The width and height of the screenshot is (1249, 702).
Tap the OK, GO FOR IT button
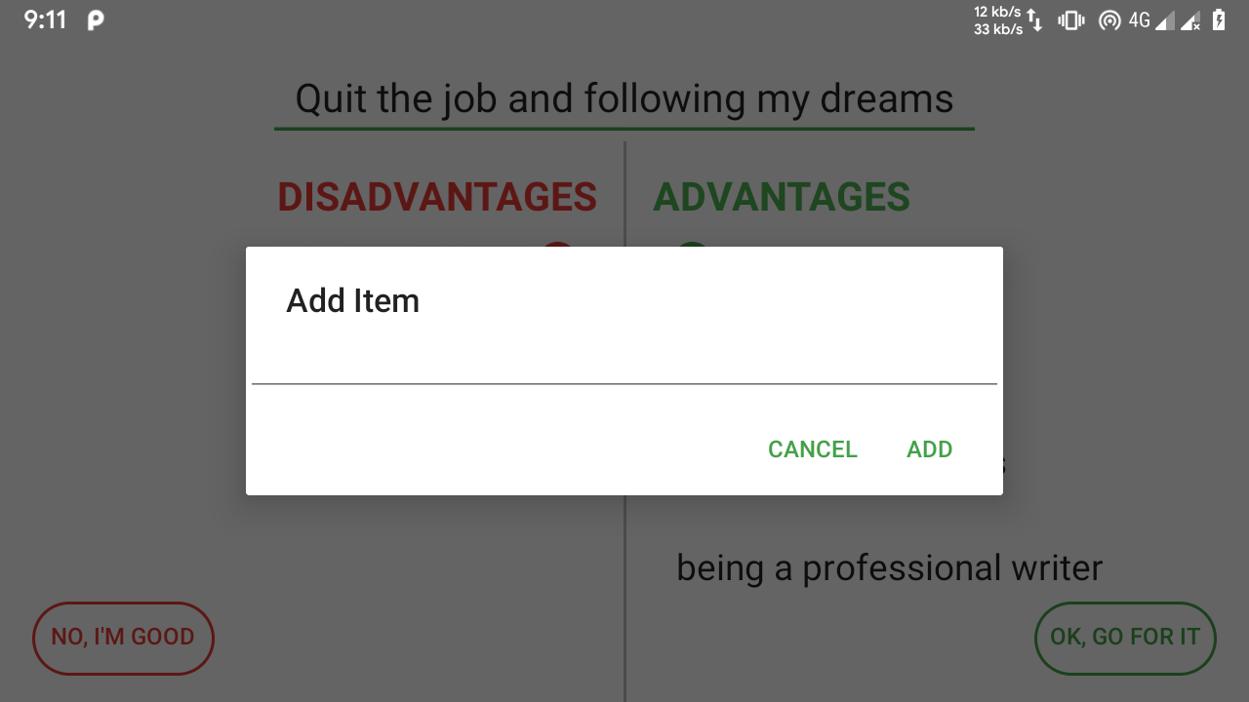tap(1125, 638)
